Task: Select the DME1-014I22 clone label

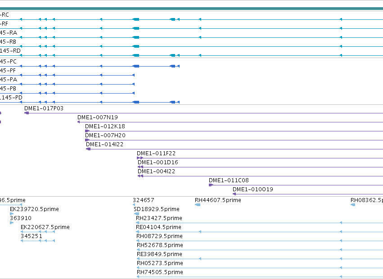Action: point(104,144)
